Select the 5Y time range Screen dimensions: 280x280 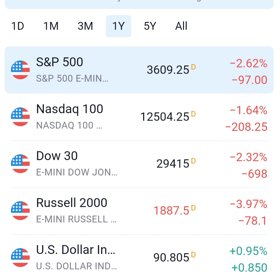150,26
